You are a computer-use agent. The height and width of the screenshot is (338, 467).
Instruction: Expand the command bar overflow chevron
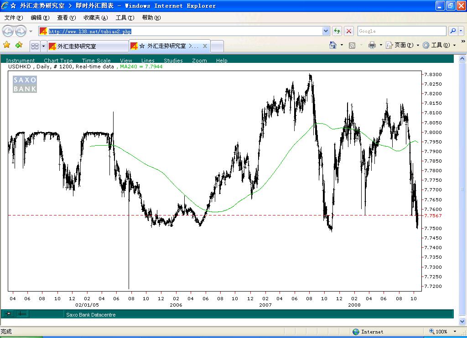click(x=463, y=41)
